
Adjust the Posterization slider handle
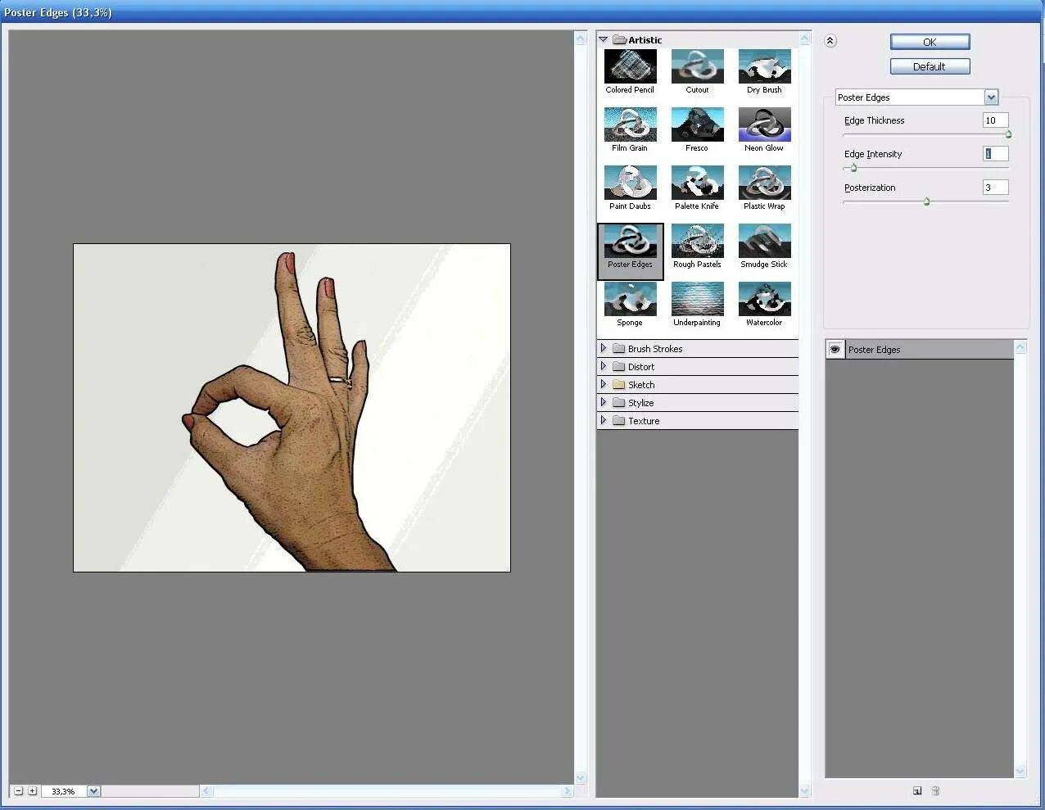point(926,201)
